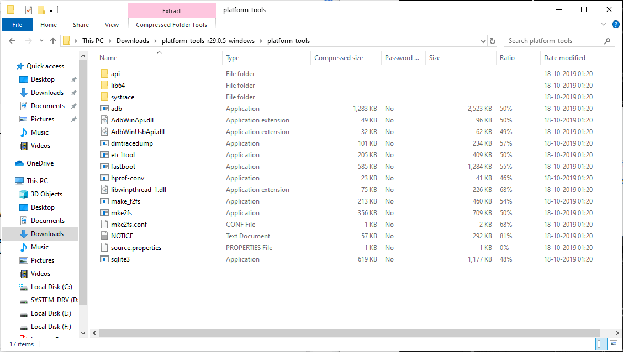The width and height of the screenshot is (623, 352).
Task: Click the AdbWinApi.dll file icon
Action: (105, 120)
